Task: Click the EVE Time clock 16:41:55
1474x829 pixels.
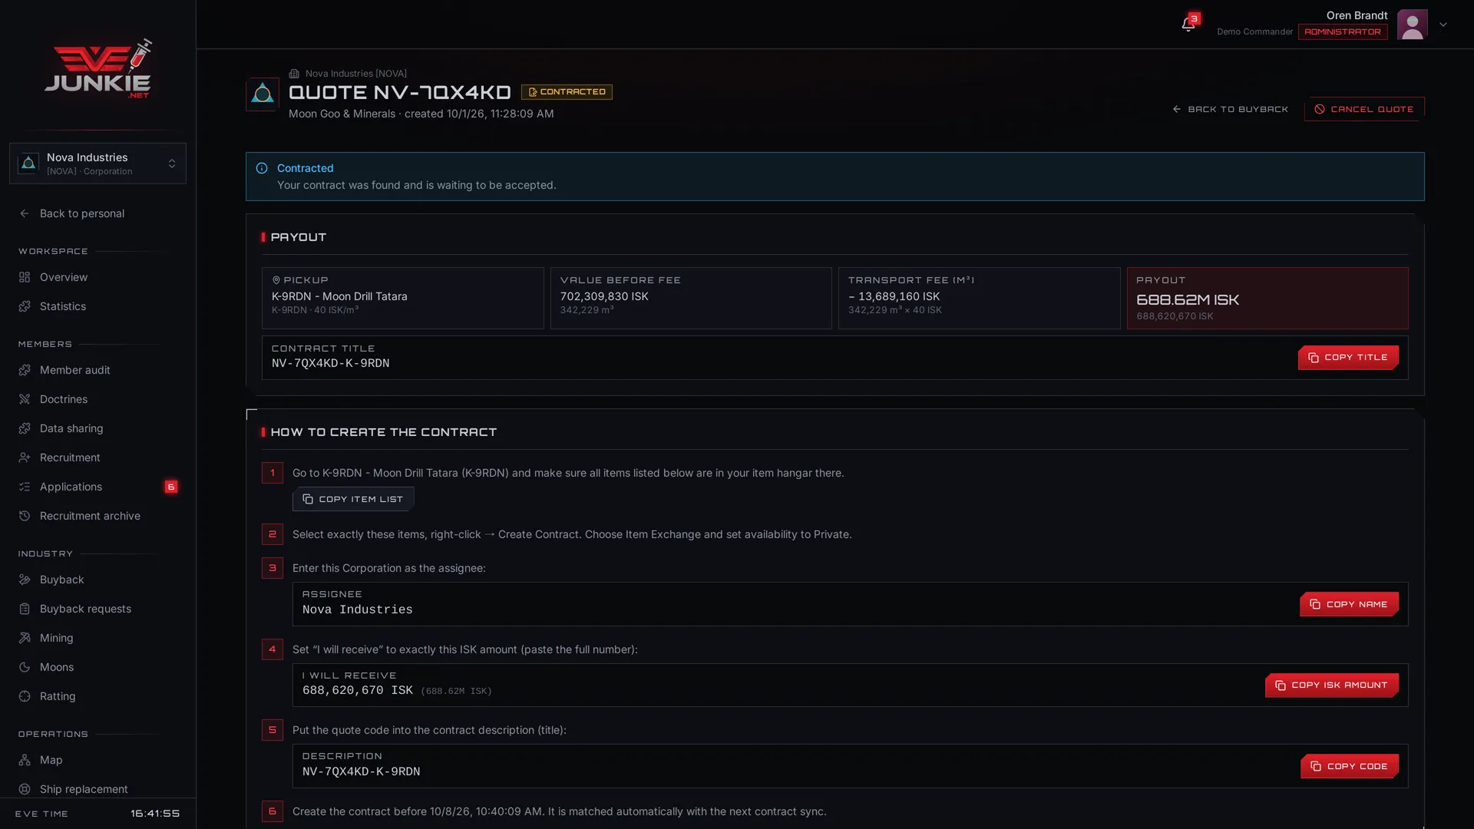Action: tap(155, 814)
